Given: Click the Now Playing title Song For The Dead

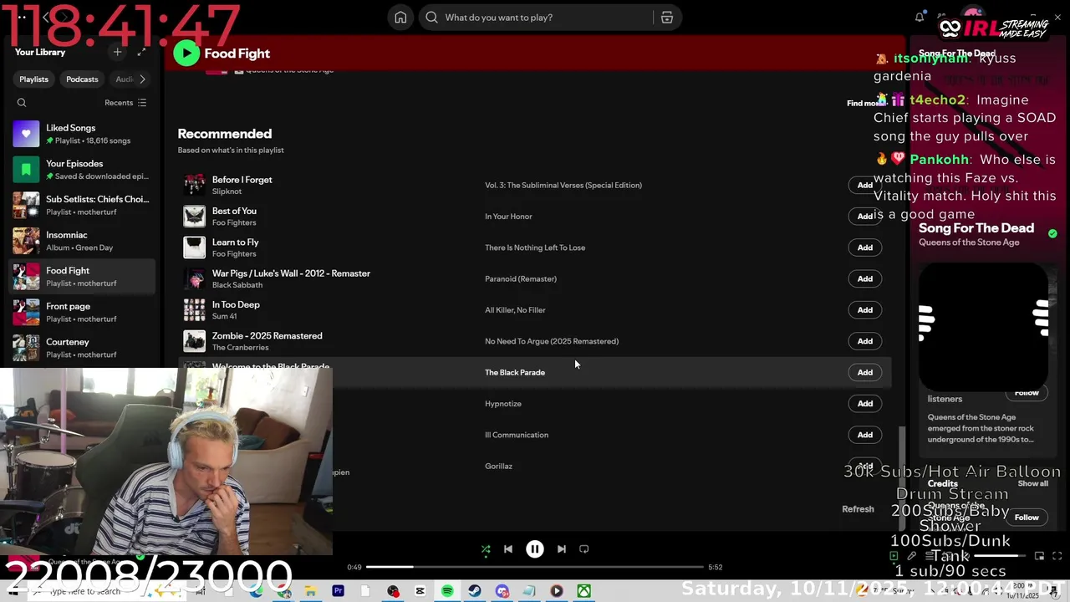Looking at the screenshot, I should [976, 228].
